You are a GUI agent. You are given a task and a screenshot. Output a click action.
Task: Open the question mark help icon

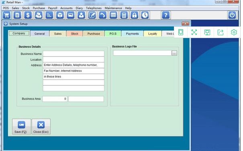pos(166,15)
